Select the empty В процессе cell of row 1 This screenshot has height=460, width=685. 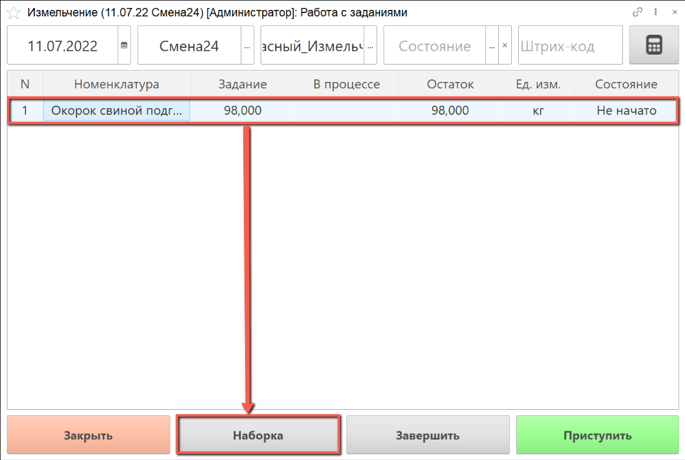coord(346,110)
